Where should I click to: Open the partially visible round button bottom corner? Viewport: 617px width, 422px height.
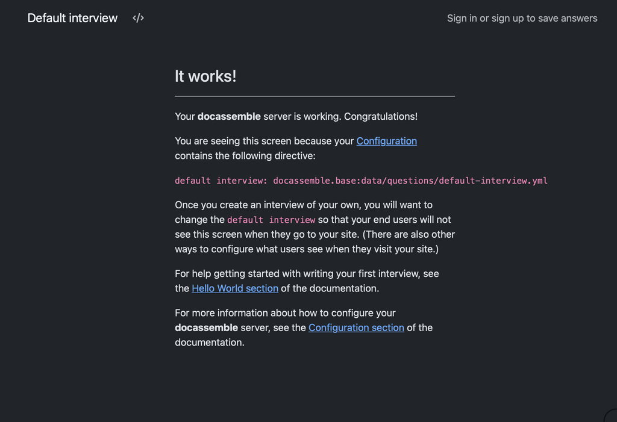[611, 417]
